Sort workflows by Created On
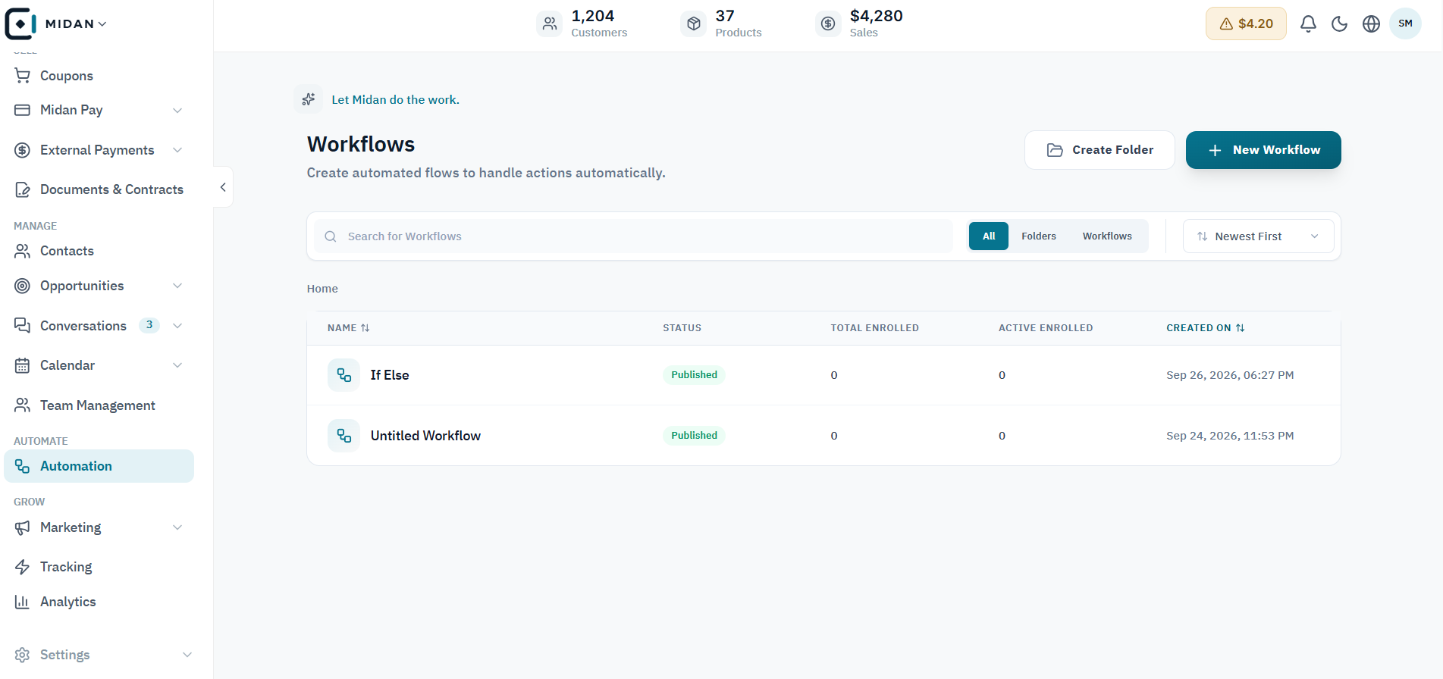 [1205, 328]
